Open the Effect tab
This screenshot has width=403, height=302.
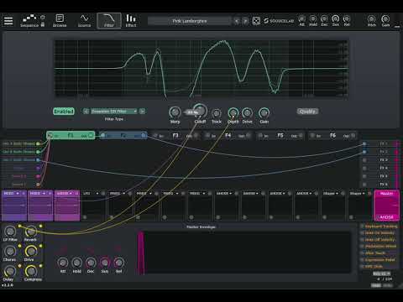(131, 21)
